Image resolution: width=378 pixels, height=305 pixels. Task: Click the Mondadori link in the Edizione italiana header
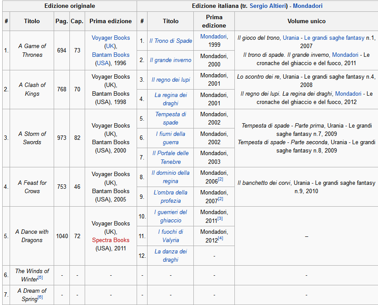pos(308,6)
